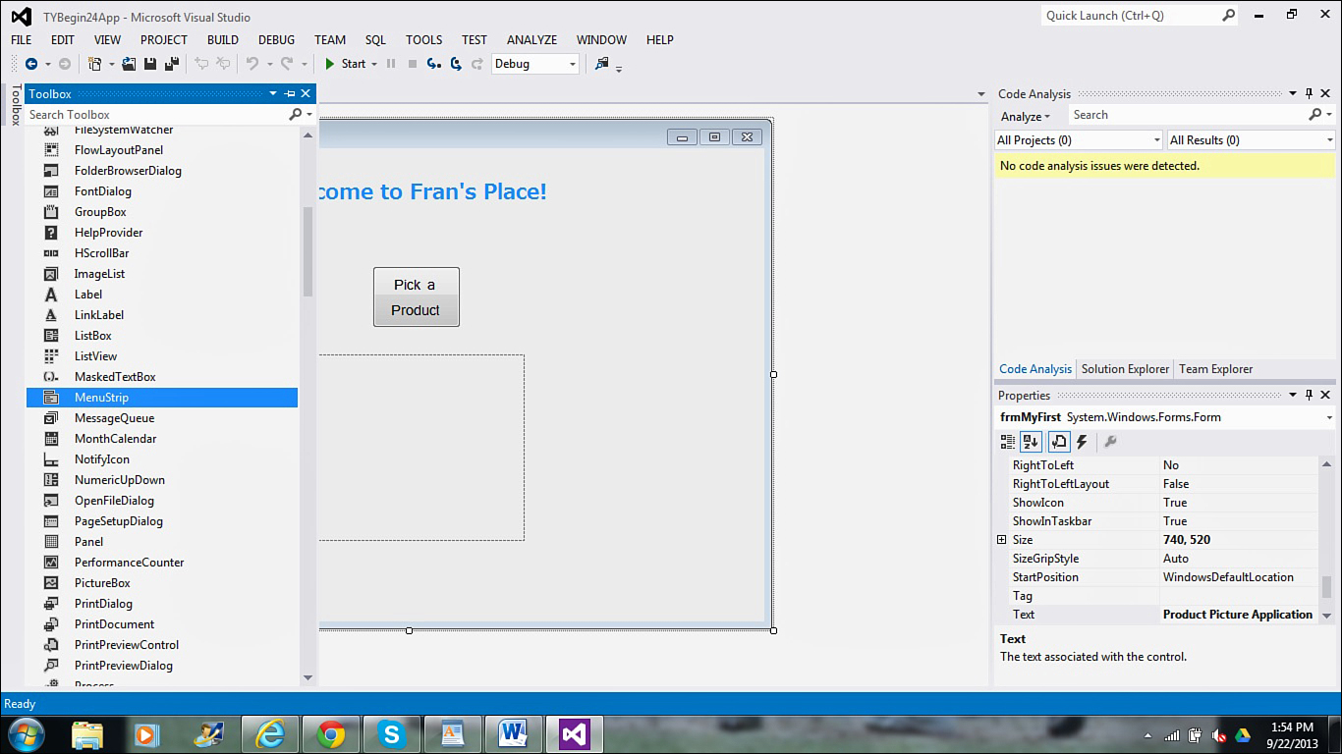Open the FILE menu
1342x754 pixels.
coord(22,40)
